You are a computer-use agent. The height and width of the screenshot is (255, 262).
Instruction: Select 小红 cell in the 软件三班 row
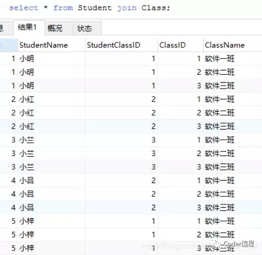click(x=52, y=127)
